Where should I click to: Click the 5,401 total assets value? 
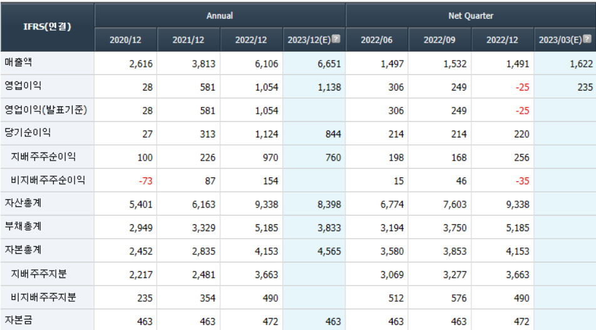point(141,204)
